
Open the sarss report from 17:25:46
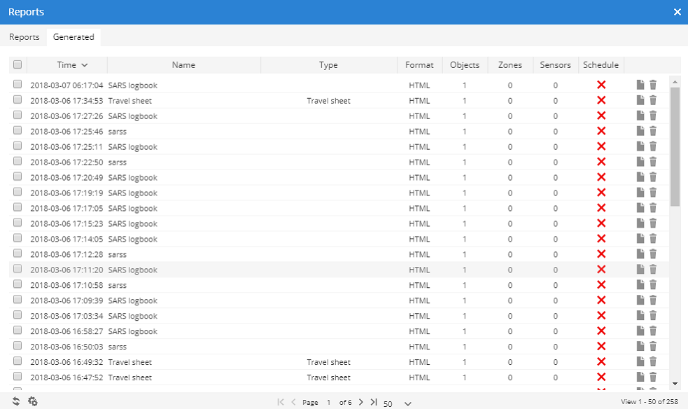point(640,131)
